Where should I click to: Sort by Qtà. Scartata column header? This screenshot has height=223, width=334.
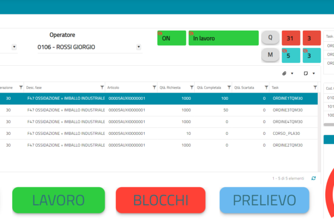pos(244,88)
